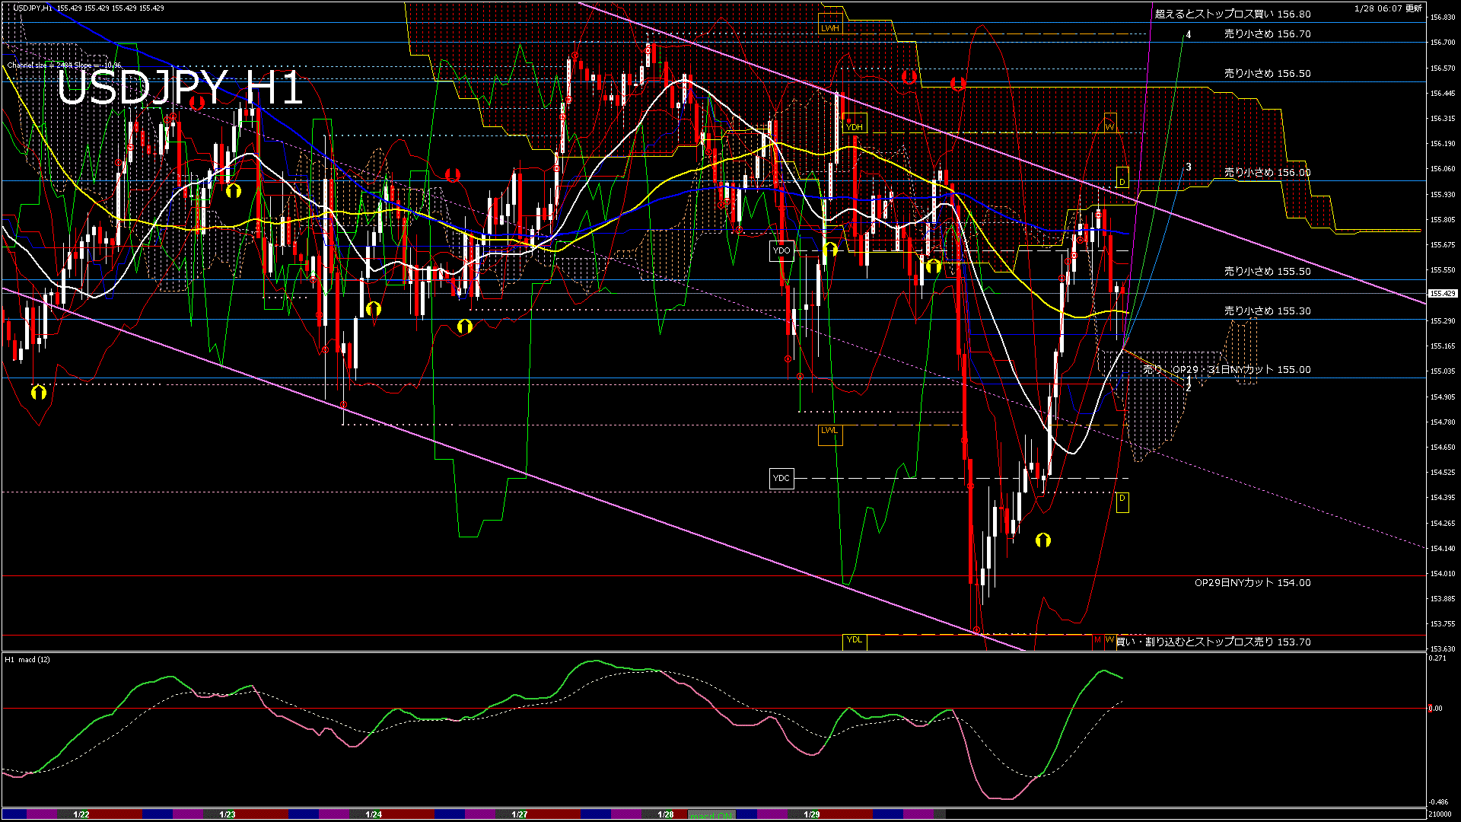Image resolution: width=1461 pixels, height=822 pixels.
Task: Click the 1/28 06:07 更新 timestamp
Action: [1388, 8]
